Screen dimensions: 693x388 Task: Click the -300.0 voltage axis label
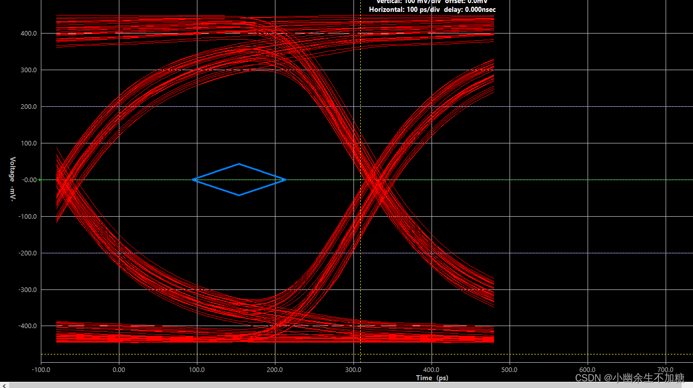tap(28, 290)
